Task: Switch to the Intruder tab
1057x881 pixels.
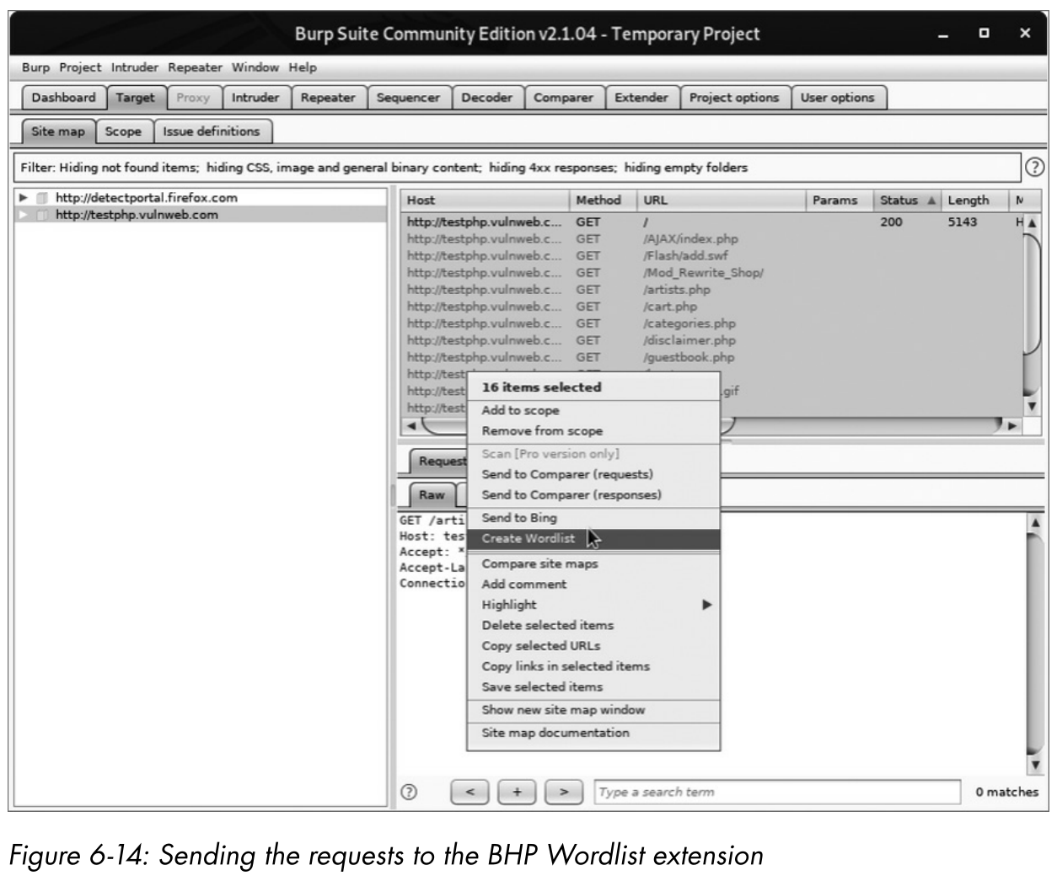Action: click(255, 98)
